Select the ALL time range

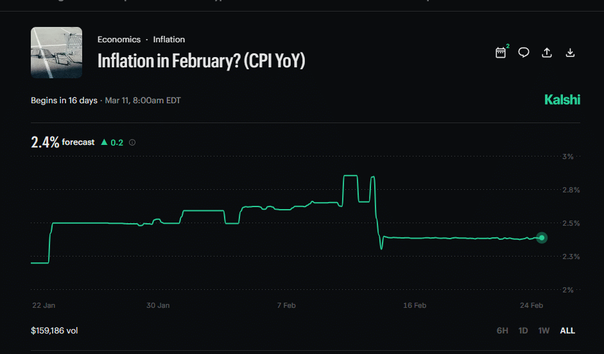tap(567, 331)
